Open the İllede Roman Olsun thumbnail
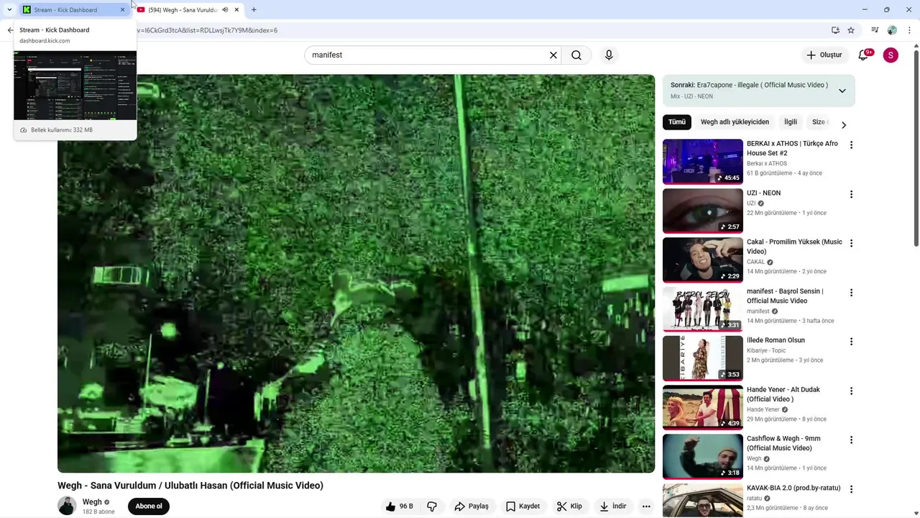 (x=702, y=358)
